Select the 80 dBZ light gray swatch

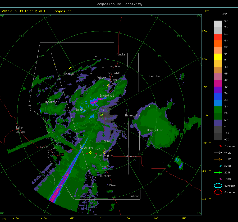pyautogui.click(x=218, y=24)
